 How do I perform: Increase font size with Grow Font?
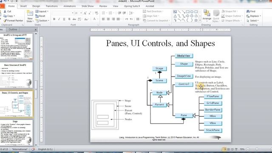point(85,13)
